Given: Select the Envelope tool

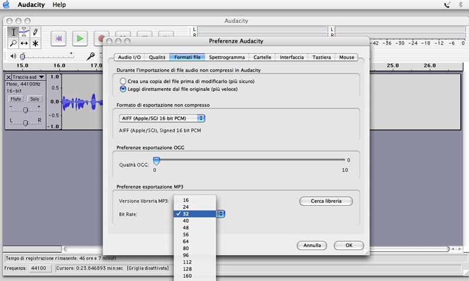Looking at the screenshot, I should 24,32.
